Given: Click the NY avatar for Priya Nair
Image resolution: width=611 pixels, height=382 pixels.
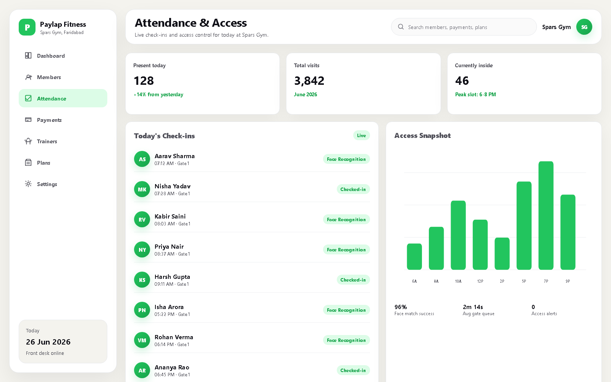Looking at the screenshot, I should tap(142, 249).
